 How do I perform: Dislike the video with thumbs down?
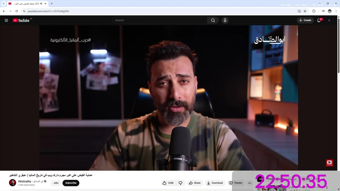click(x=181, y=183)
